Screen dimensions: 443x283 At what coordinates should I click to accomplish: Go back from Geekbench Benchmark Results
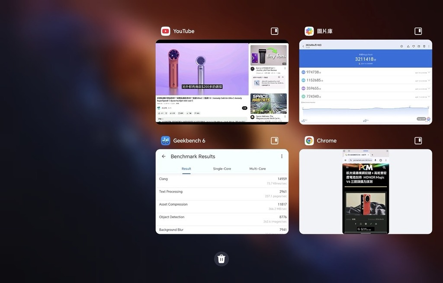[164, 156]
